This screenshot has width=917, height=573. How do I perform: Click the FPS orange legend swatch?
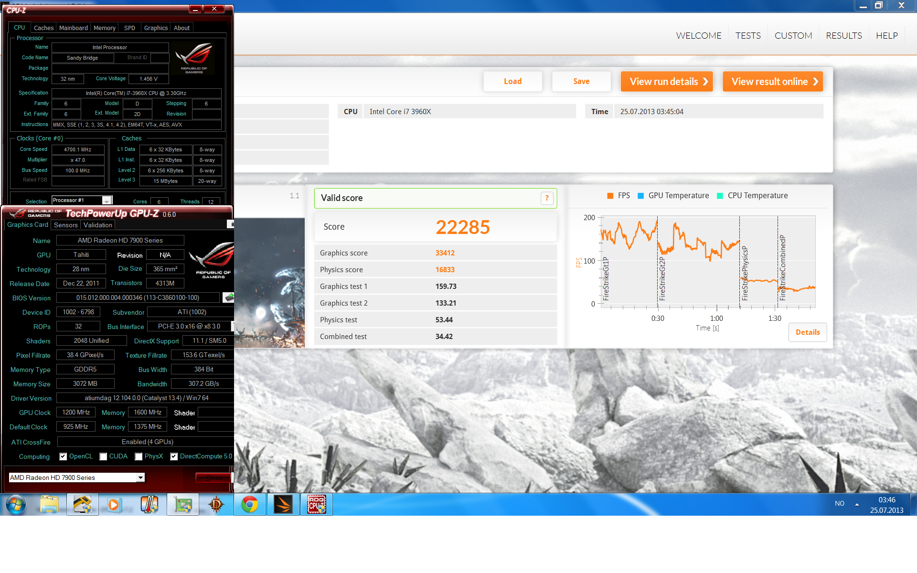[610, 196]
